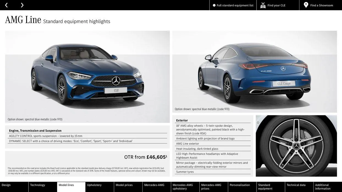The height and width of the screenshot is (192, 342).
Task: Open Find a Showroom link
Action: pyautogui.click(x=322, y=5)
